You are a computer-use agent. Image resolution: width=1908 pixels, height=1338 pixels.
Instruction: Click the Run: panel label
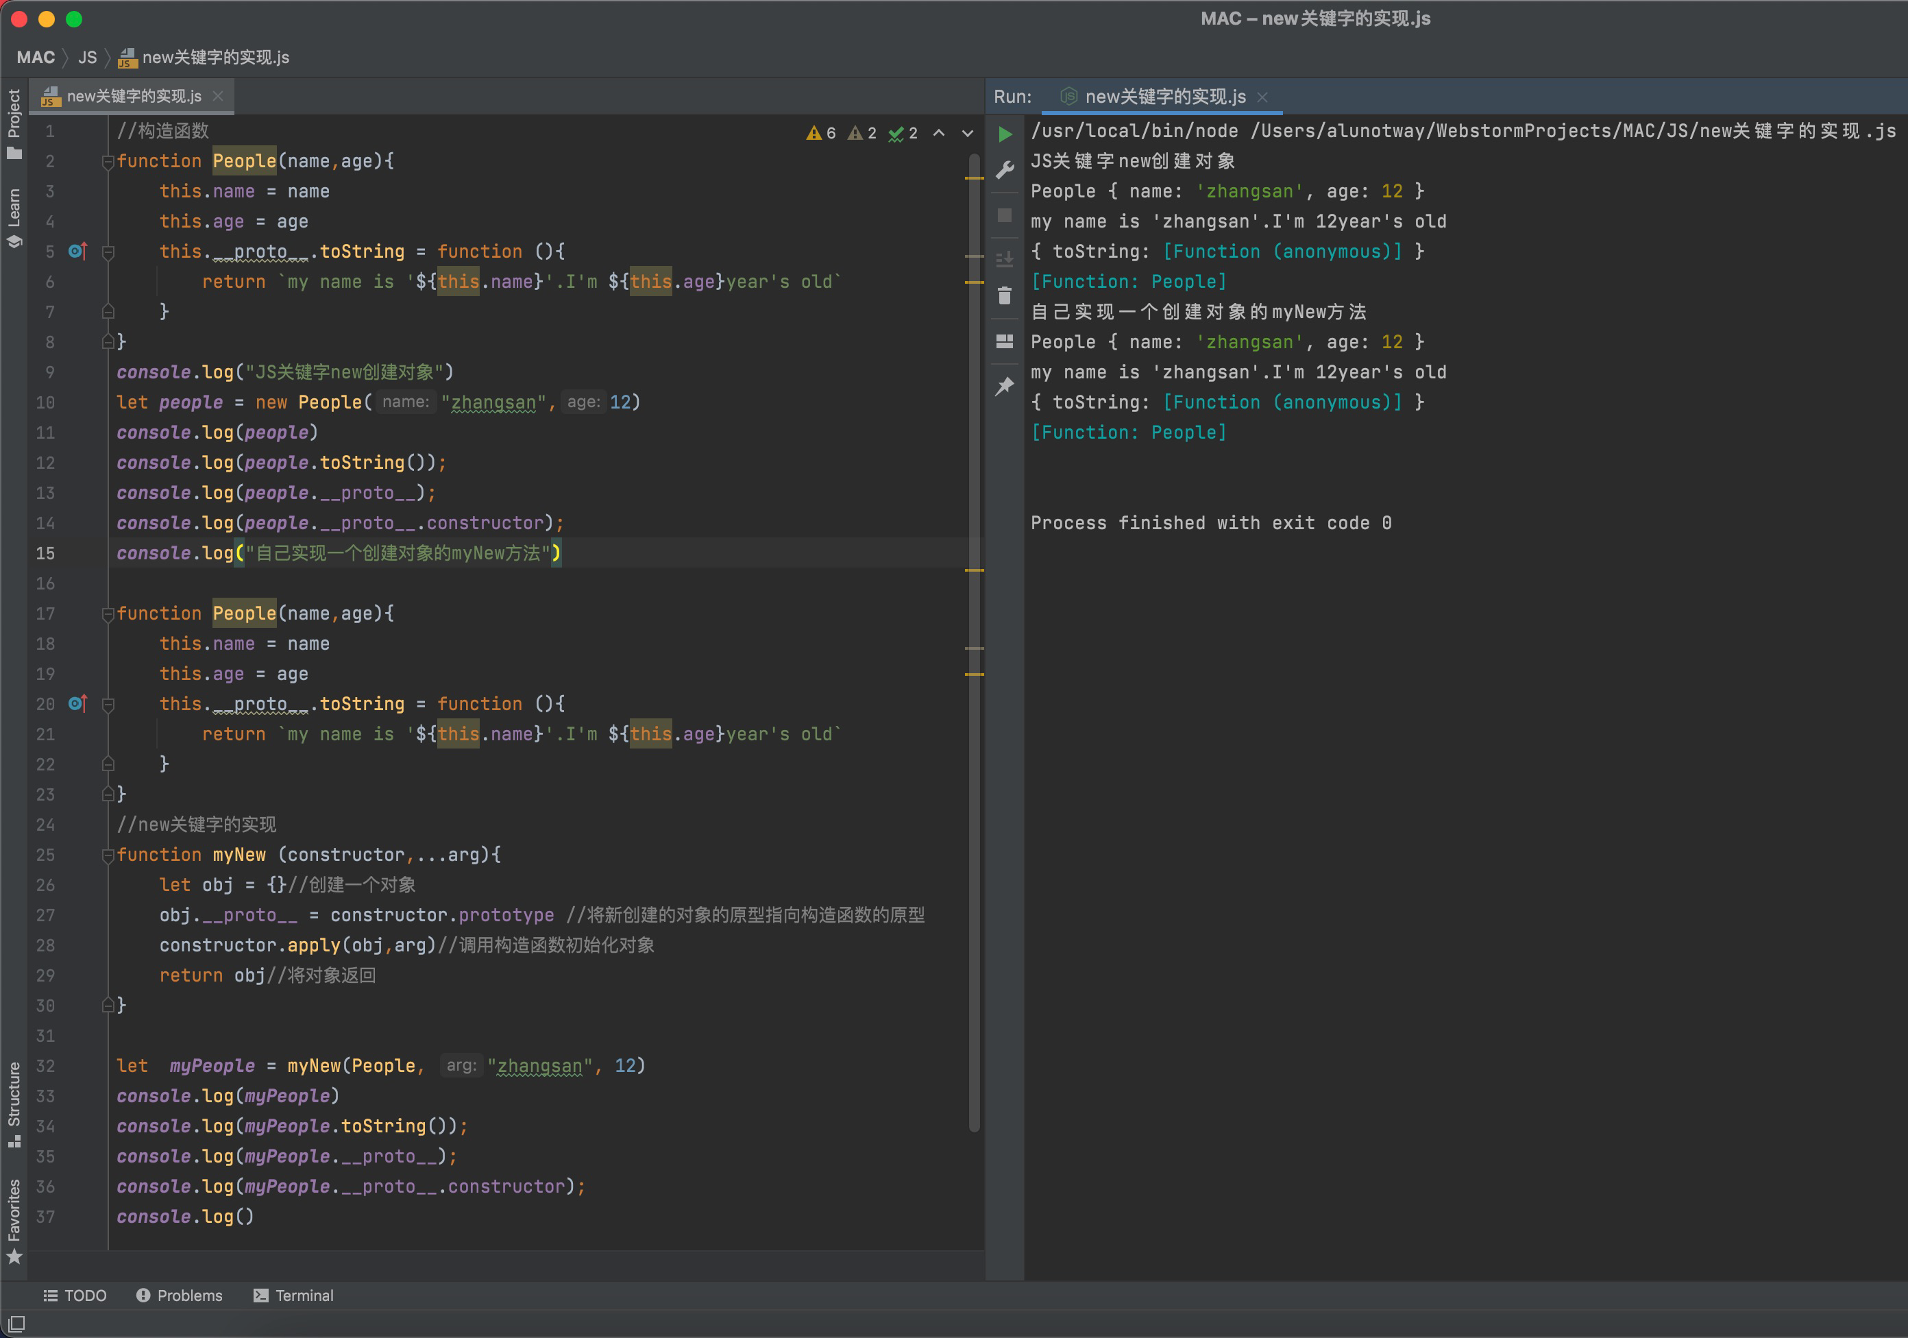tap(1012, 97)
